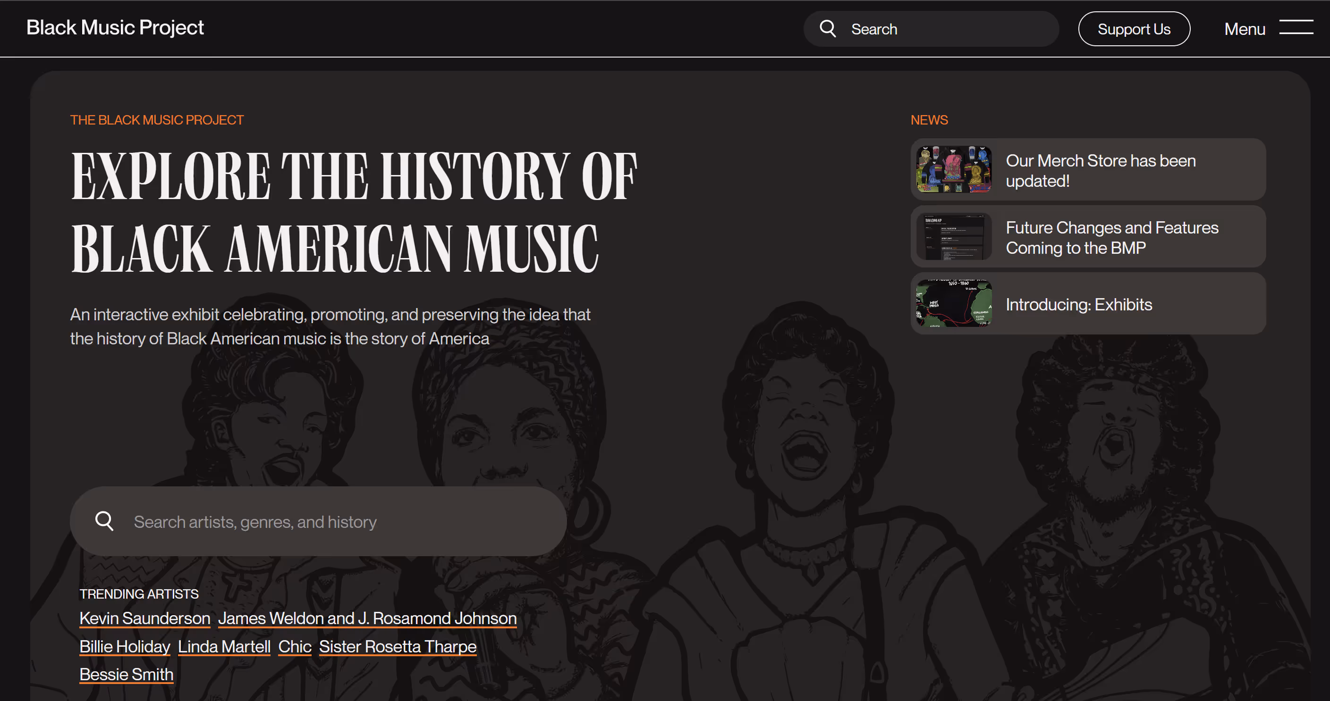Screen dimensions: 1330x701
Task: Select the NEWS section heading
Action: [929, 120]
